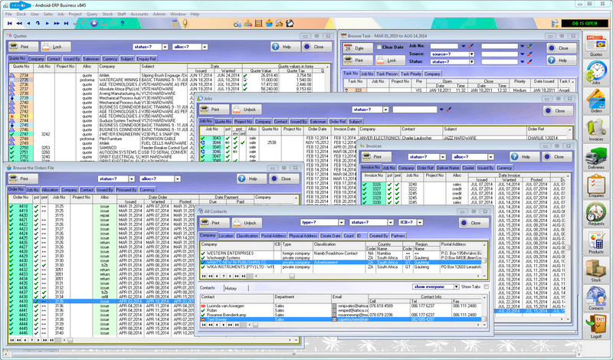Open the Accounts menu

click(139, 14)
